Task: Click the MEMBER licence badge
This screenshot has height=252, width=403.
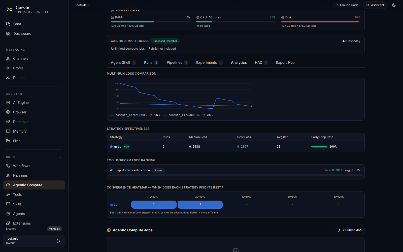Action: point(54,229)
